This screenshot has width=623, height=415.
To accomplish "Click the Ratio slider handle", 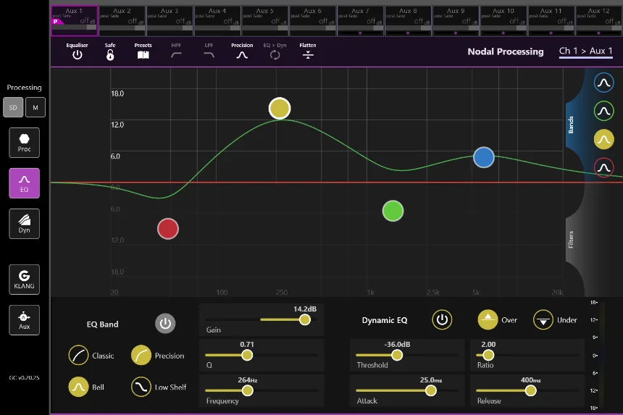I will coord(488,355).
